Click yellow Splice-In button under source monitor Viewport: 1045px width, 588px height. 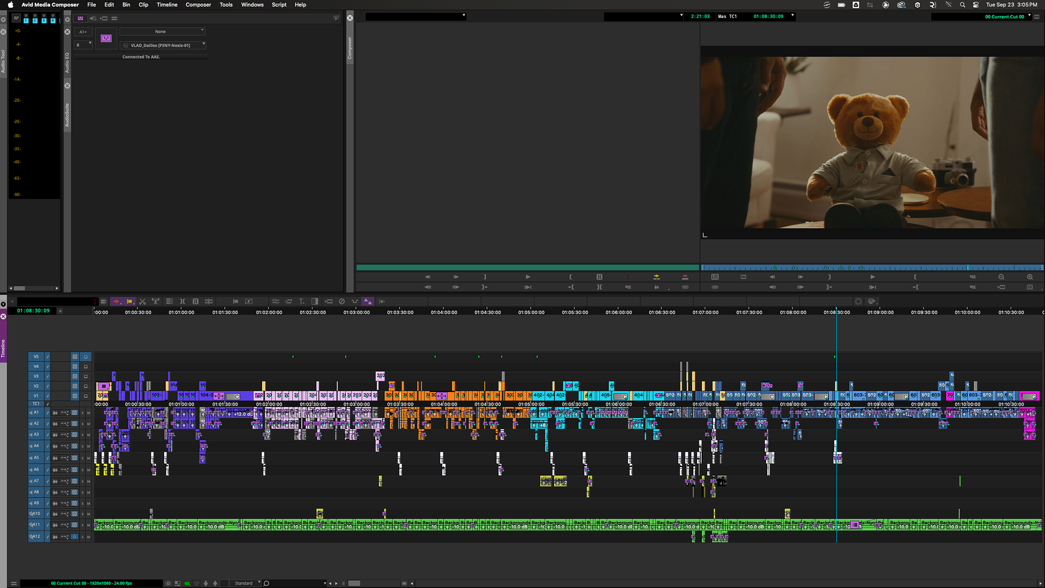[x=656, y=277]
